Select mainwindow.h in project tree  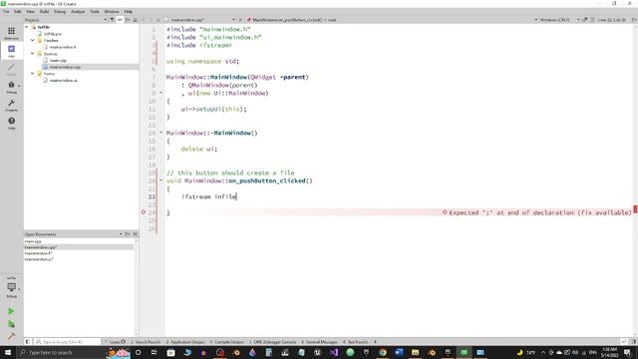(63, 47)
